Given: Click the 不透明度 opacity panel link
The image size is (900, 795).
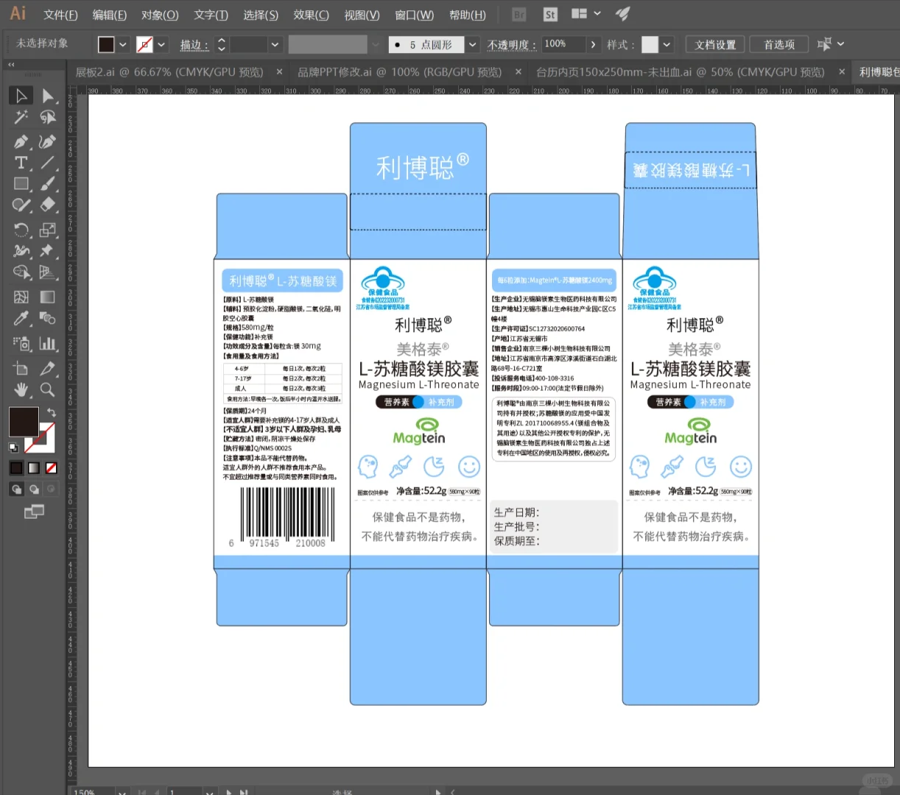Looking at the screenshot, I should point(511,45).
